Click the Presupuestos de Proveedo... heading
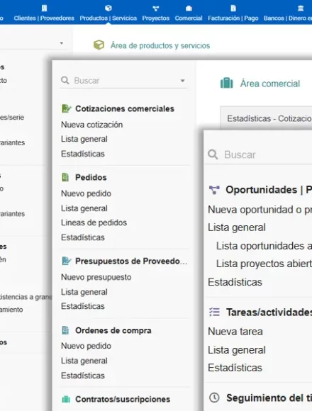The height and width of the screenshot is (411, 312). [131, 261]
